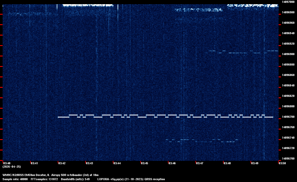Click the QRSS reception text
The height and width of the screenshot is (182, 297).
tap(155, 179)
